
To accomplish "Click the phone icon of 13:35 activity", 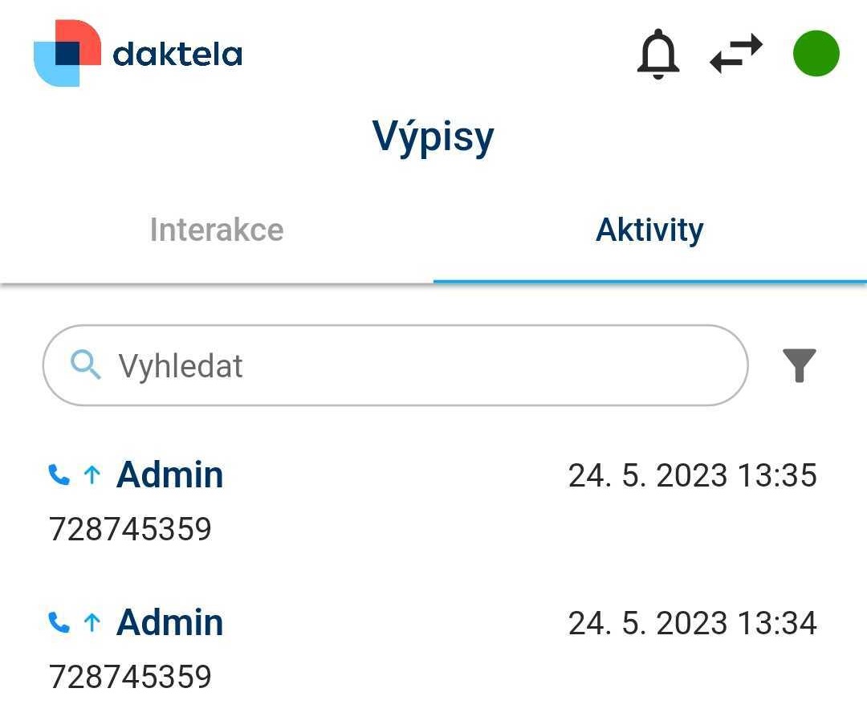I will pos(59,475).
